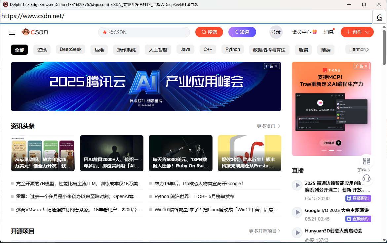This screenshot has height=243, width=387.
Task: Select the 全部 category tab
Action: [19, 50]
